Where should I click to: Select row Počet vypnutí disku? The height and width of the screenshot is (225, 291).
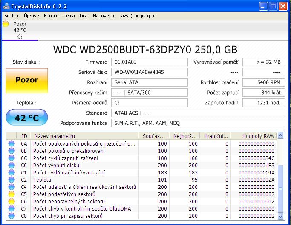141,165
